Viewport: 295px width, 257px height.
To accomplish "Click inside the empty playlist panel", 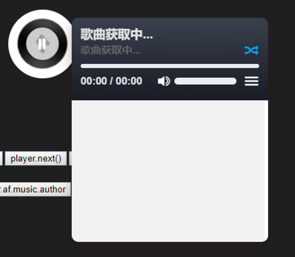I will click(168, 171).
